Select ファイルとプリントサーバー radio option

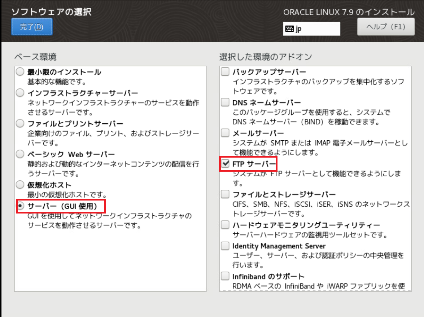[20, 123]
